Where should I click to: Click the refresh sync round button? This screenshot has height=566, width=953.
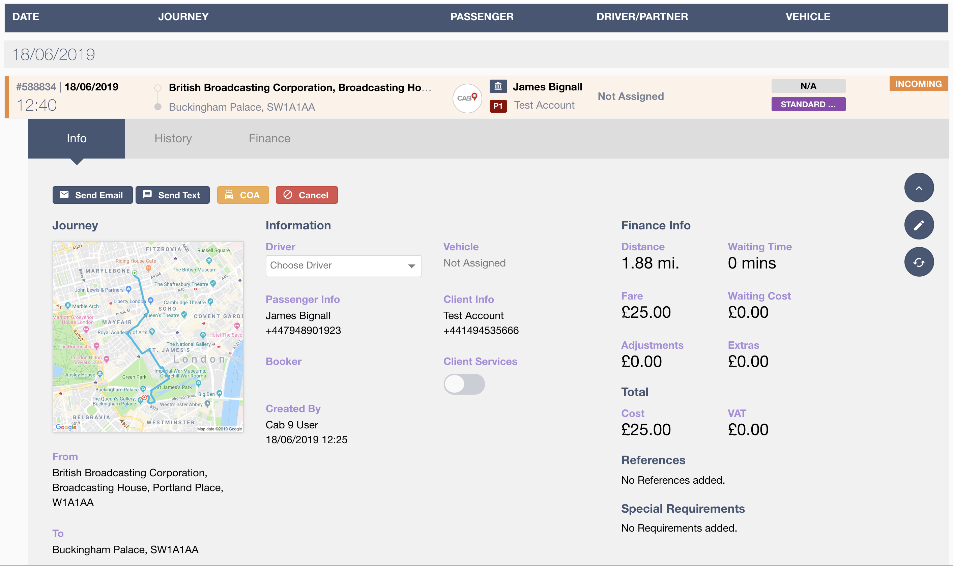919,262
